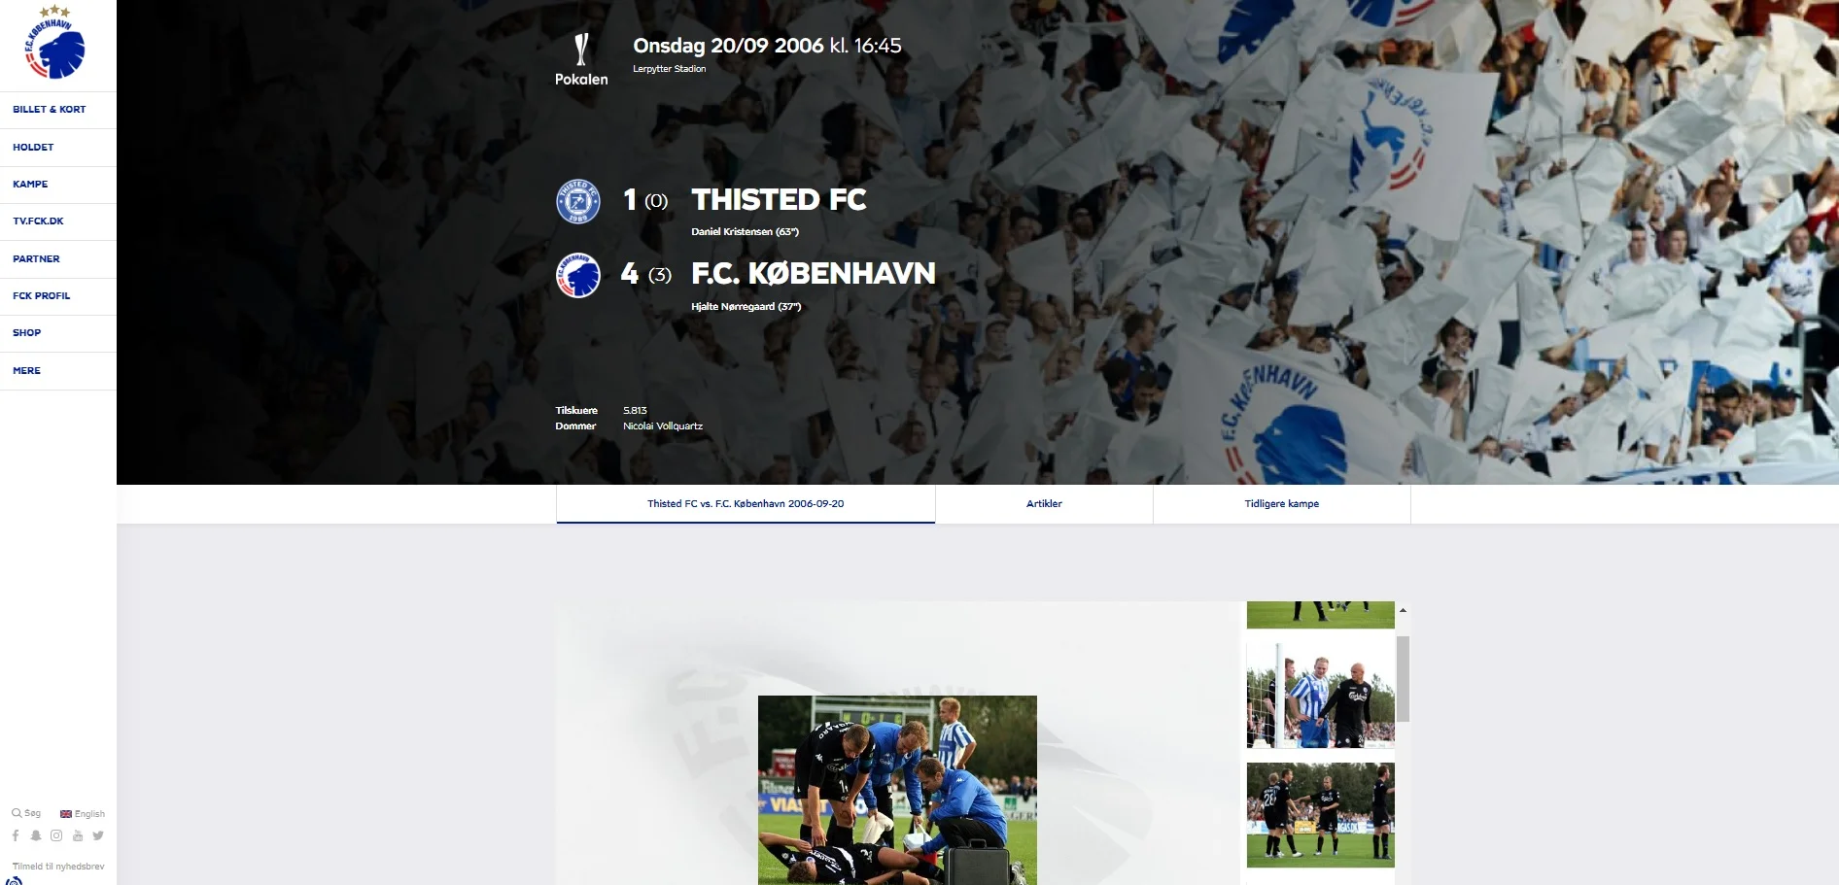Switch to the Artikler tab
The image size is (1839, 885).
(x=1044, y=504)
